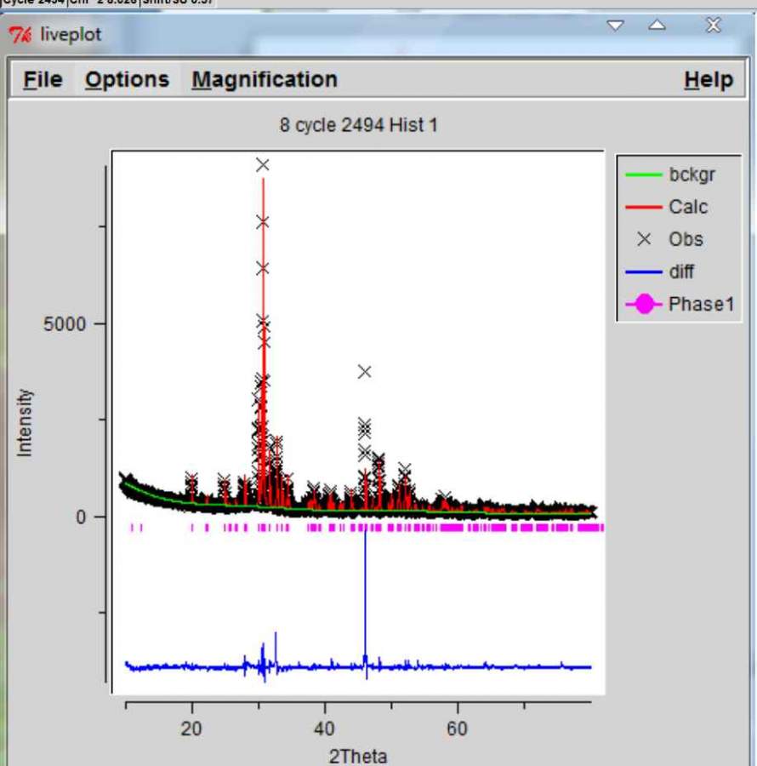
Task: Click the '0' y-axis tick label
Action: tap(81, 517)
